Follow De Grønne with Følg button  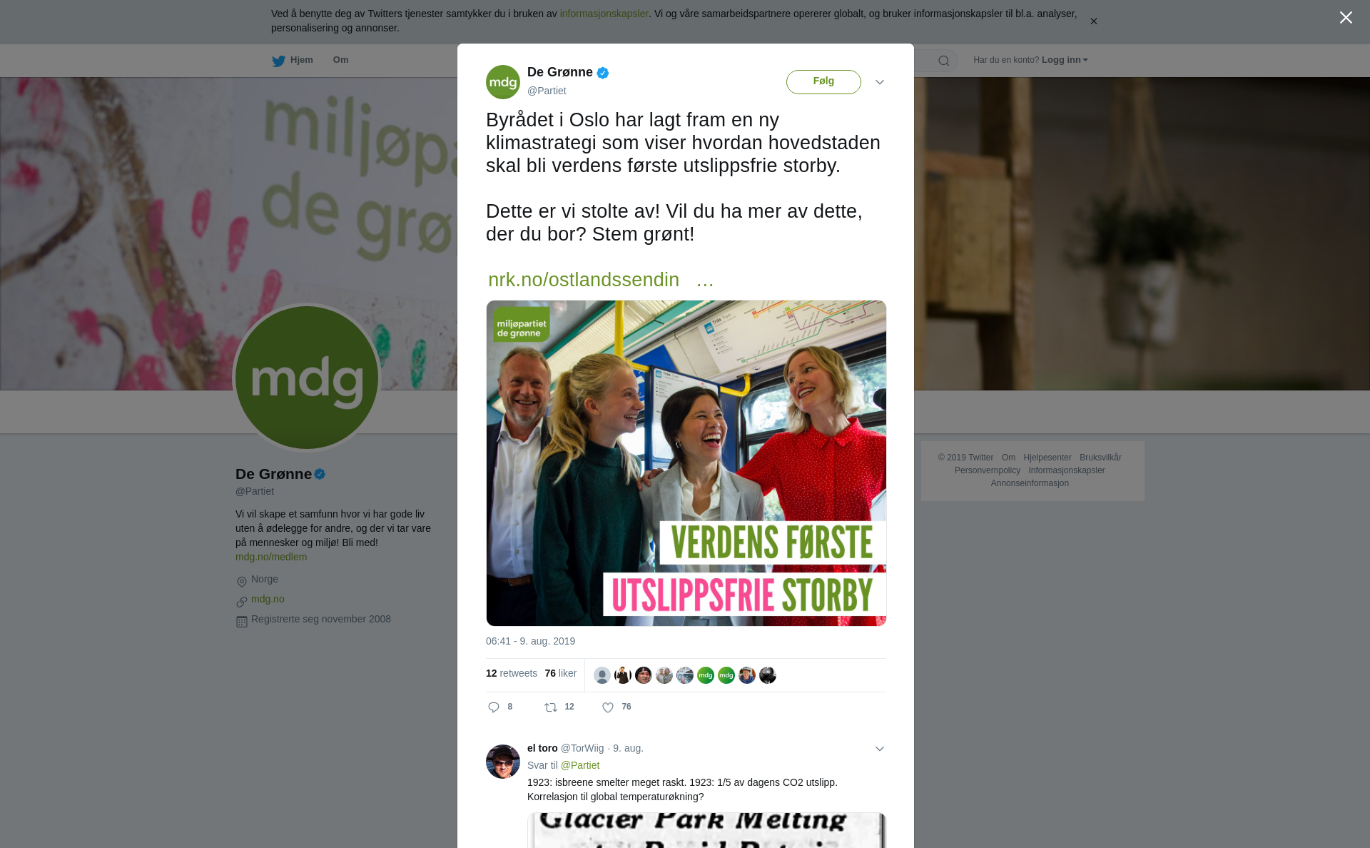[823, 82]
